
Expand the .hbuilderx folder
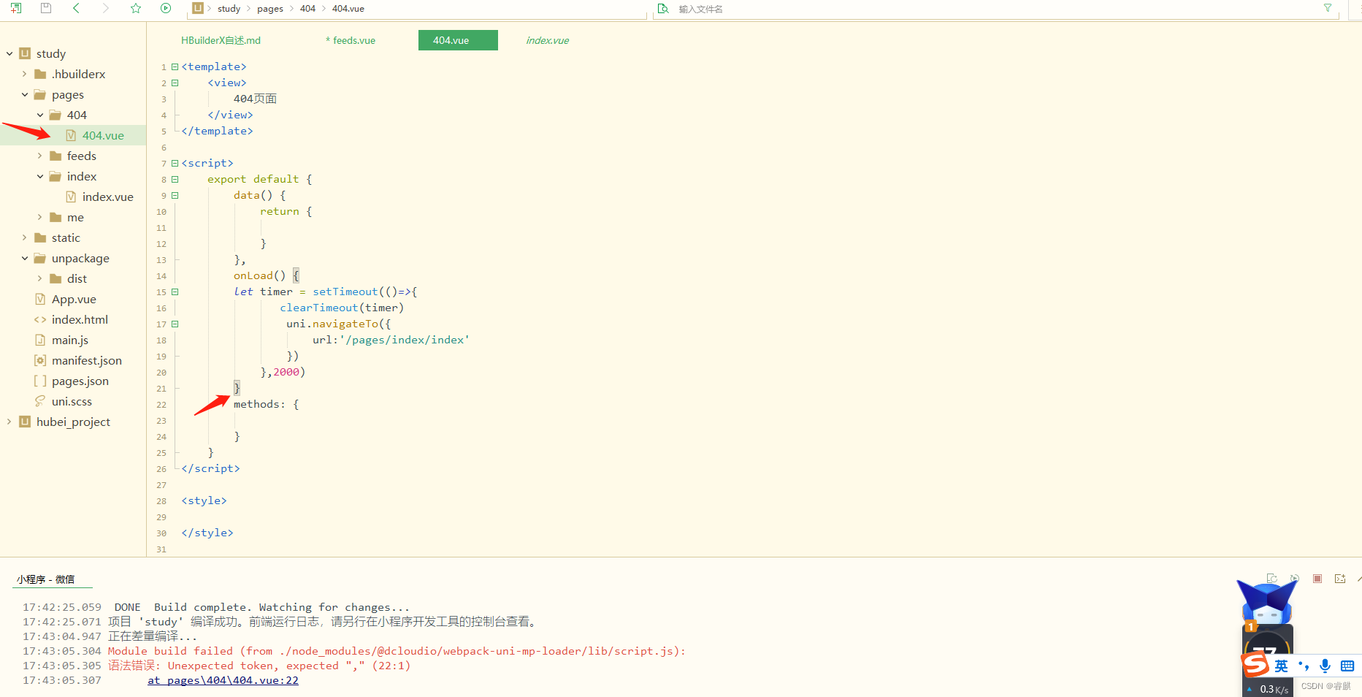pos(24,74)
